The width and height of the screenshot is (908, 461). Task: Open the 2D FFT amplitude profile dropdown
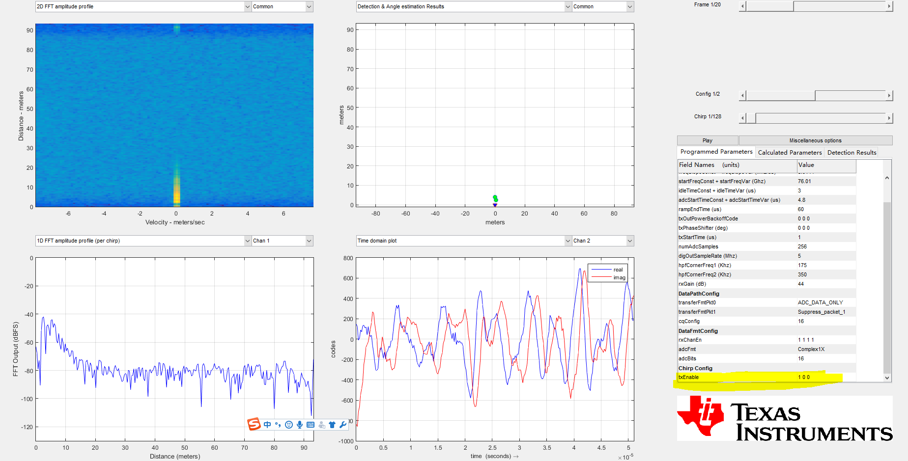tap(143, 6)
